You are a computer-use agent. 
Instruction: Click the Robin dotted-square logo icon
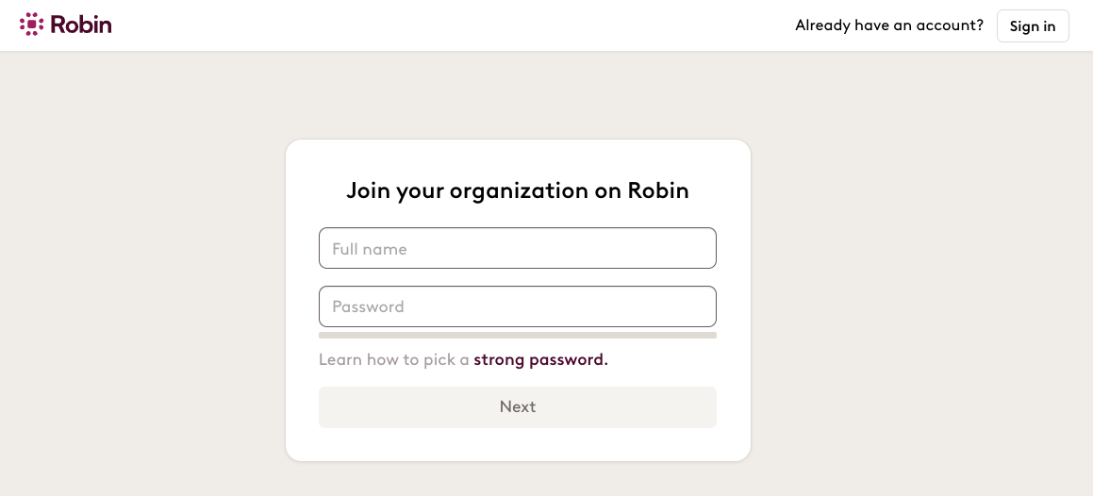(32, 25)
